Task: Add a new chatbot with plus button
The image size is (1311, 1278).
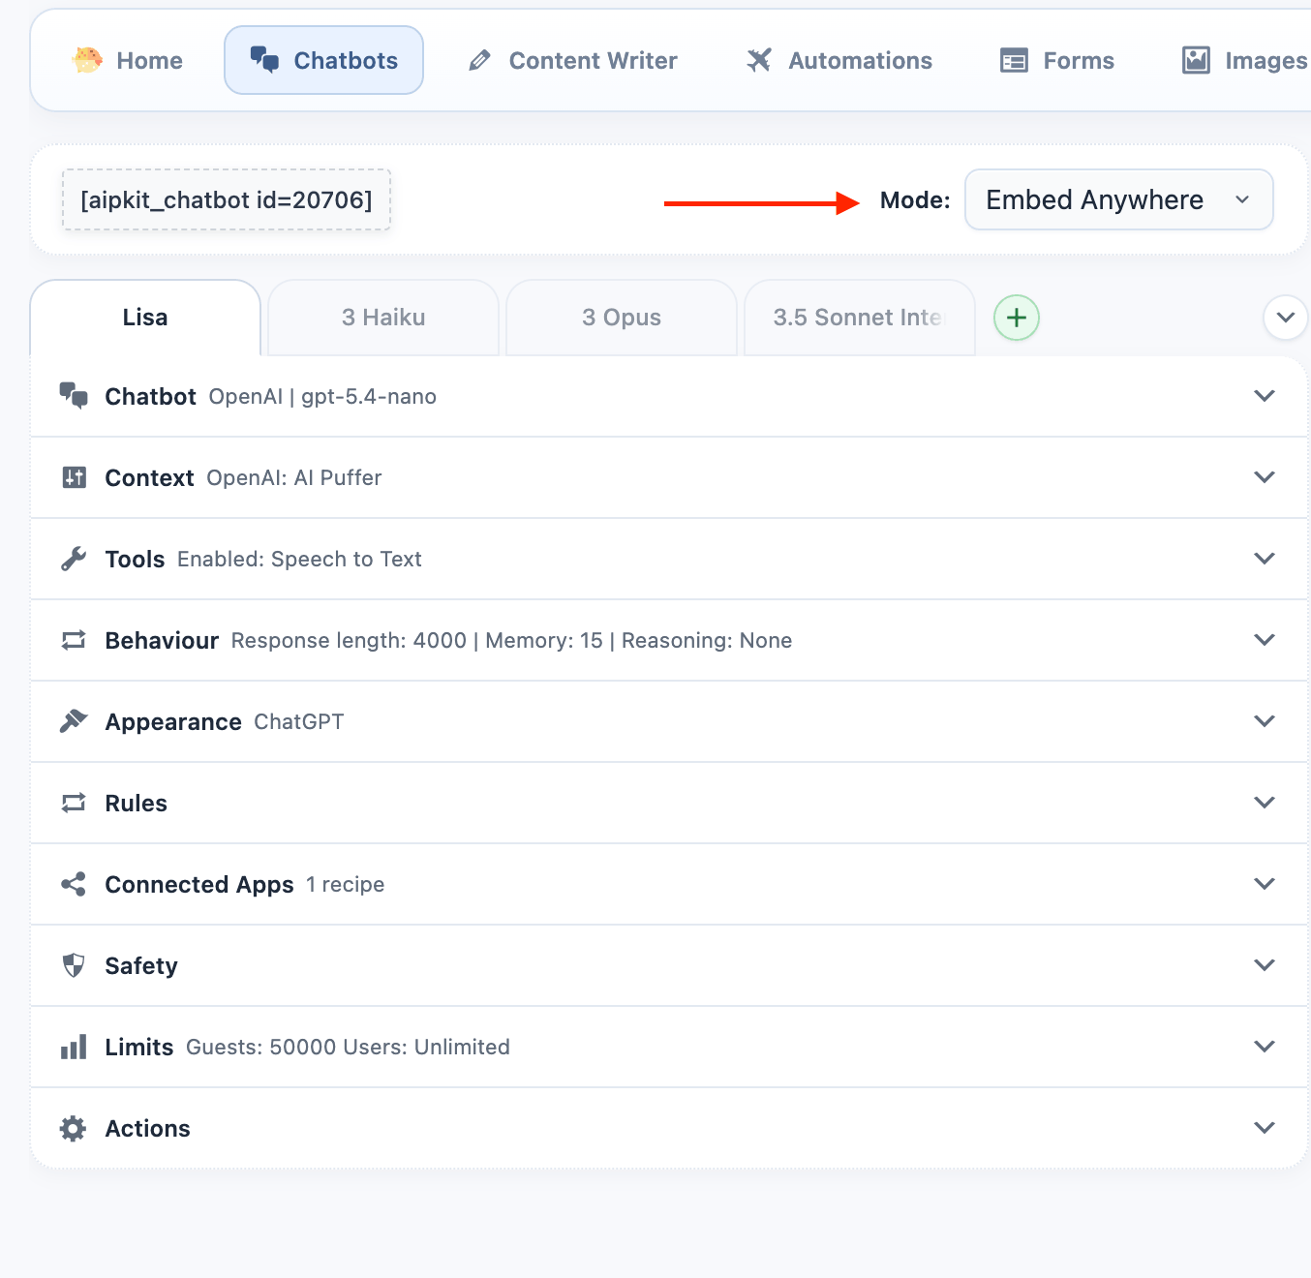Action: 1017,318
